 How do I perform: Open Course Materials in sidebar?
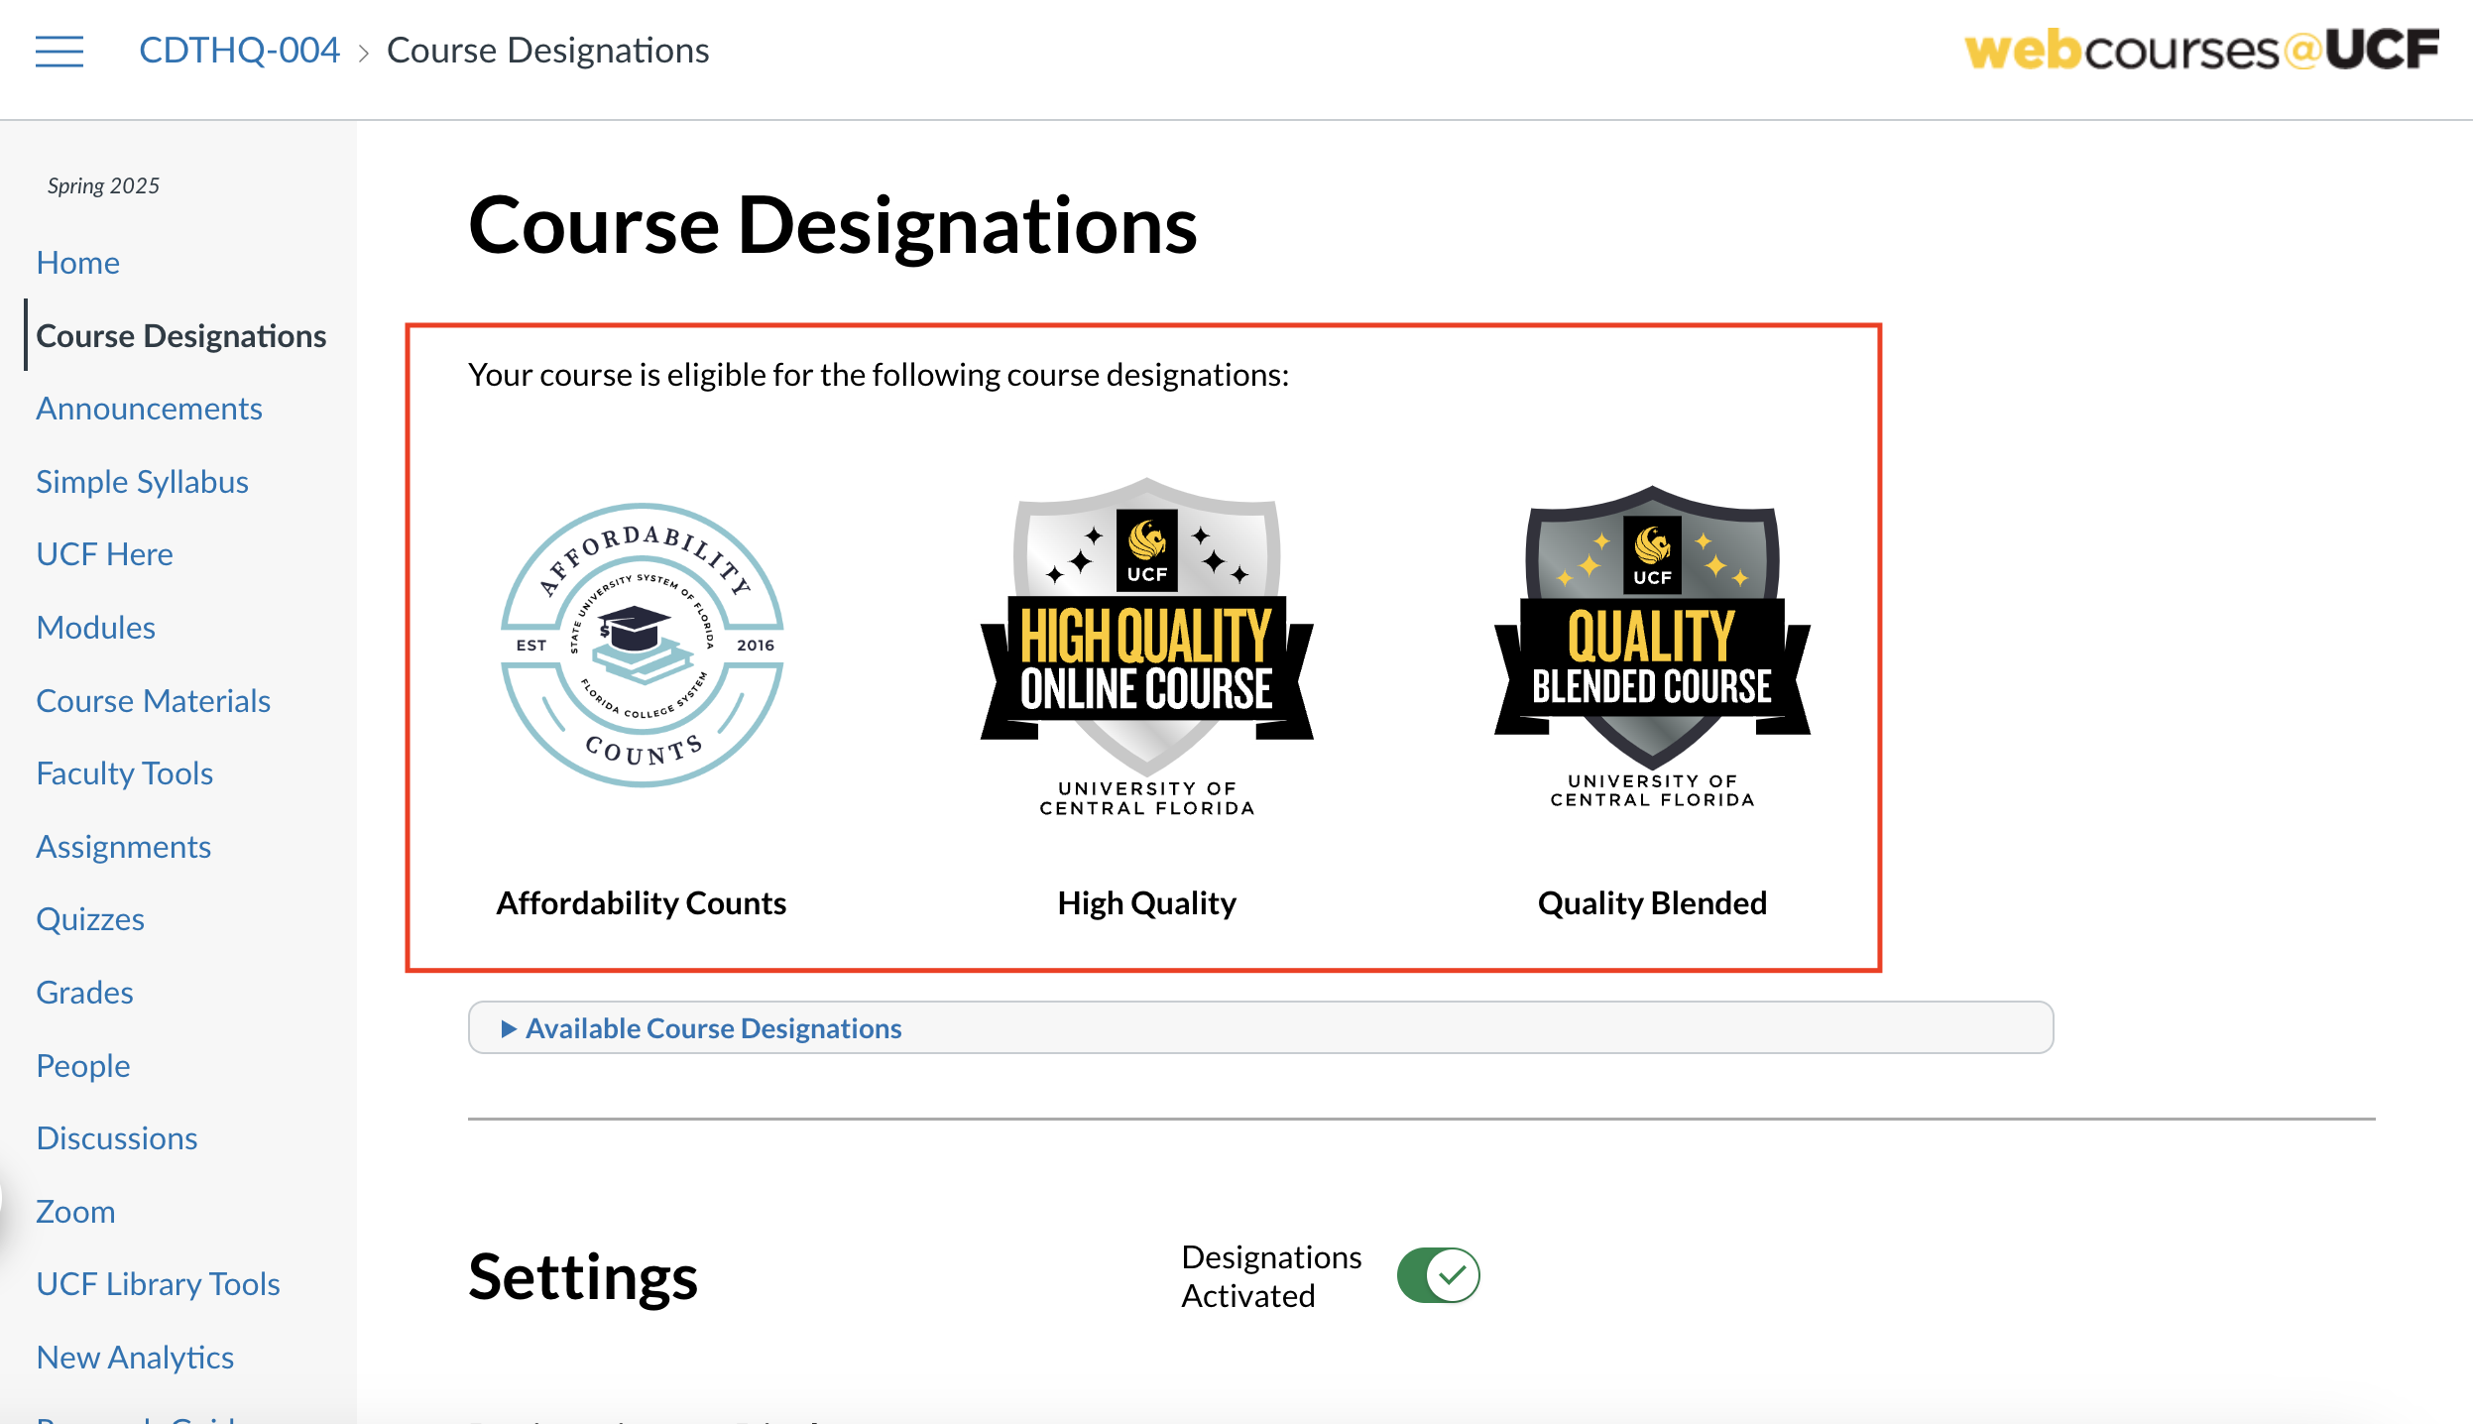153,701
